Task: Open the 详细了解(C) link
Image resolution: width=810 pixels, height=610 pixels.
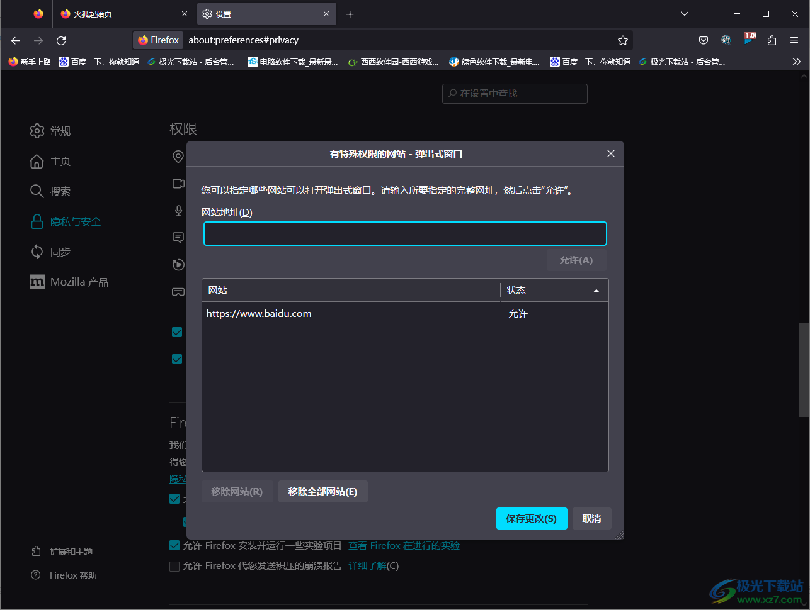Action: pyautogui.click(x=374, y=566)
